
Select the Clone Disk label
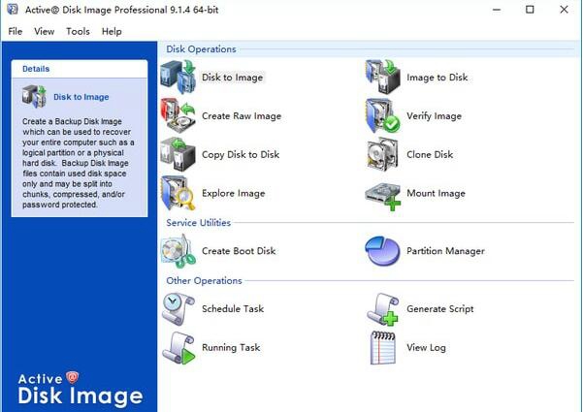pos(430,154)
